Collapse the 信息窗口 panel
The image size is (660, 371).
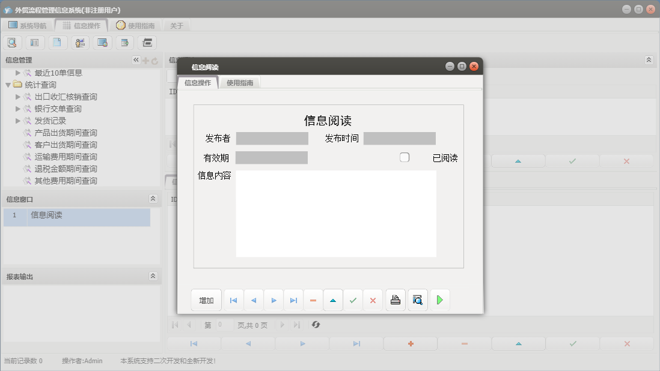coord(153,198)
